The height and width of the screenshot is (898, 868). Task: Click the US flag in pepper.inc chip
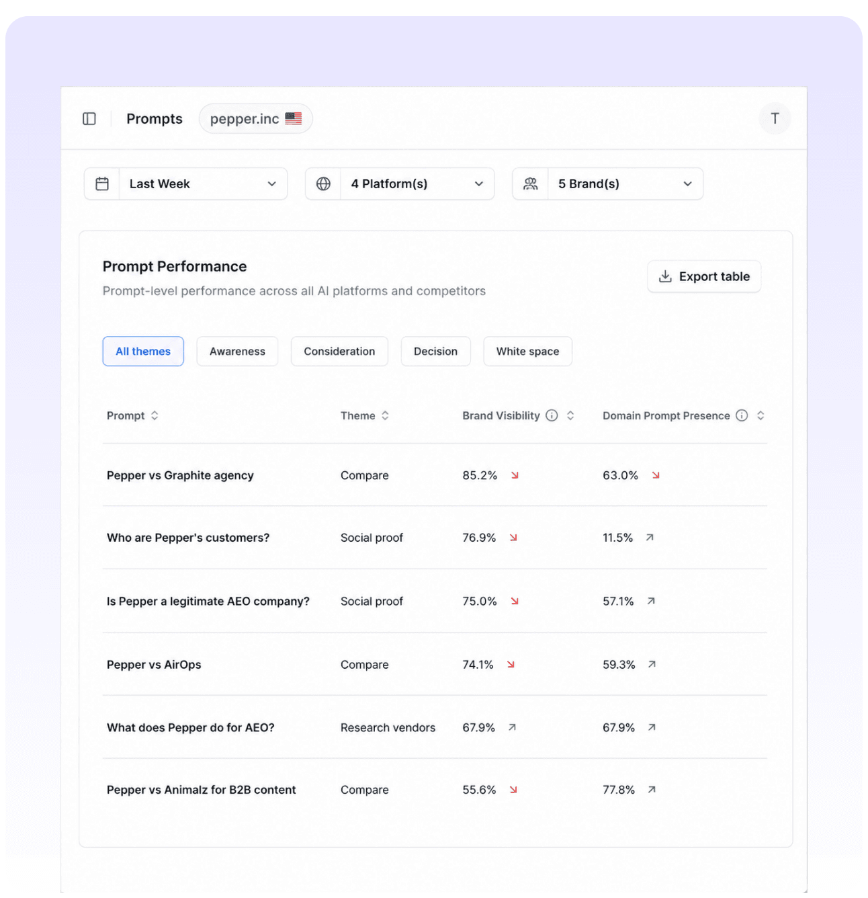(294, 118)
